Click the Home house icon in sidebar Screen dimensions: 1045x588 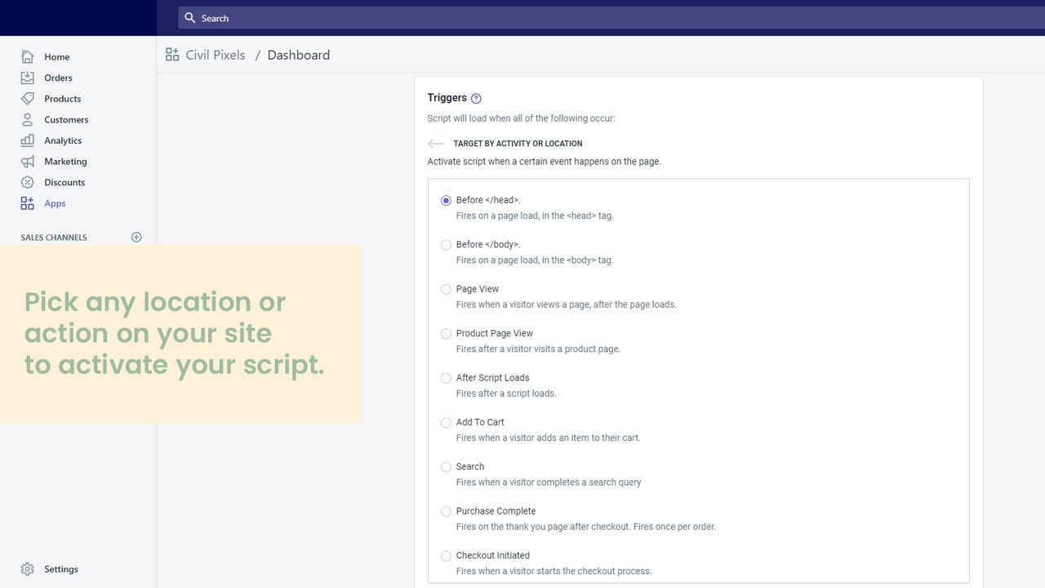click(27, 56)
